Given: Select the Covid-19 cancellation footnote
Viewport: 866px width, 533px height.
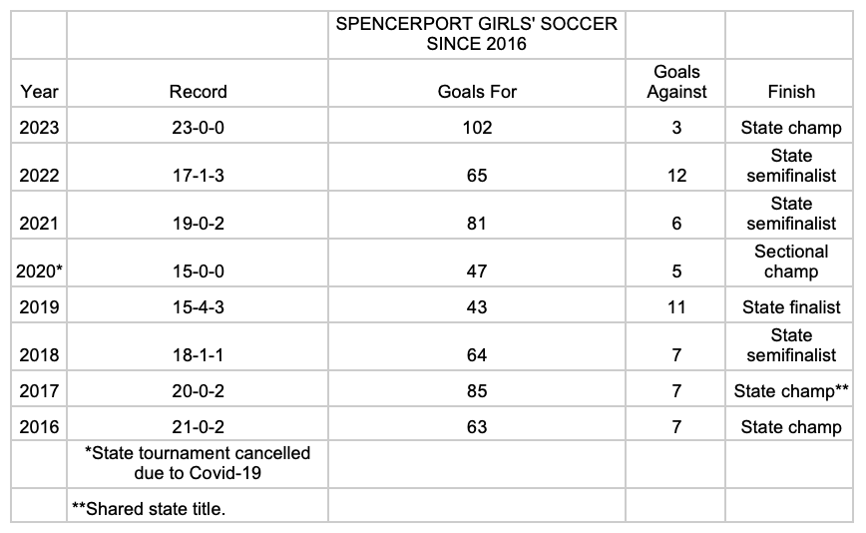Looking at the screenshot, I should pos(198,462).
